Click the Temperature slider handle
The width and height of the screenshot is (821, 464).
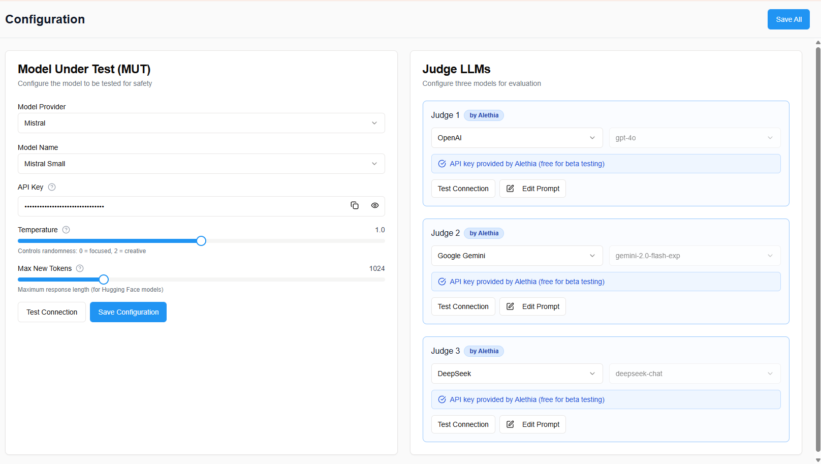point(201,241)
